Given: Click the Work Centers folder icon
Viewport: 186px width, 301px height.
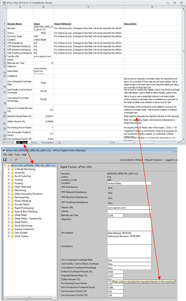Looking at the screenshot, I should coord(12,236).
